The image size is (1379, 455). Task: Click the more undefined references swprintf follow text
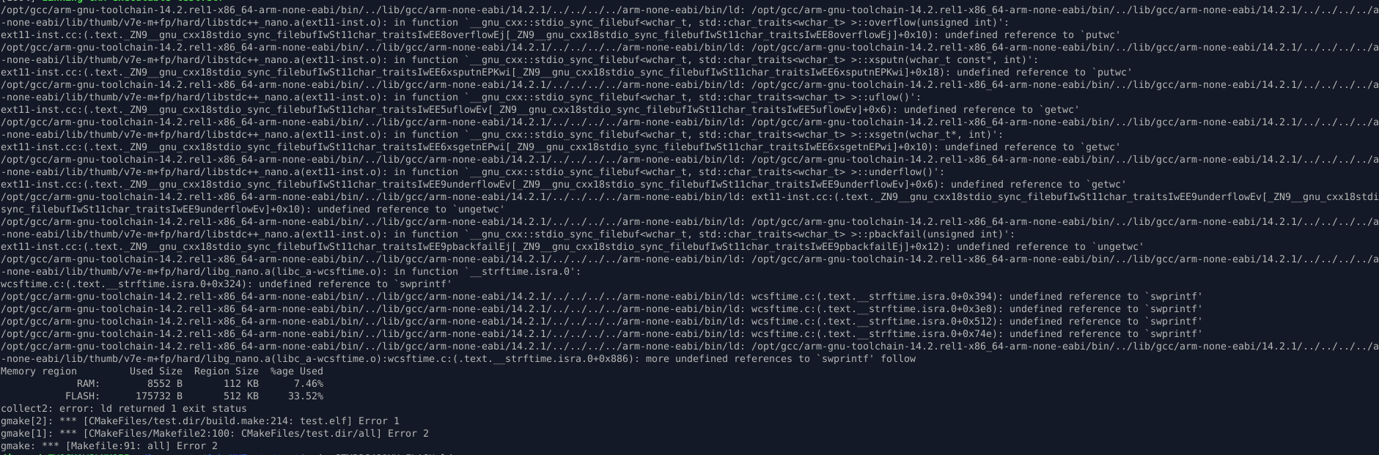pyautogui.click(x=781, y=359)
